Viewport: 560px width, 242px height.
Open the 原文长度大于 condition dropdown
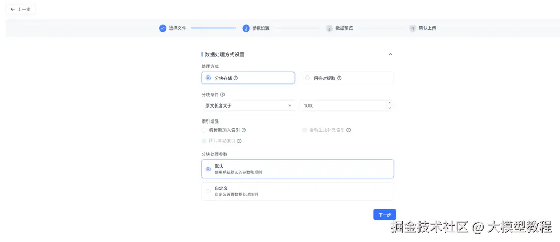click(248, 105)
